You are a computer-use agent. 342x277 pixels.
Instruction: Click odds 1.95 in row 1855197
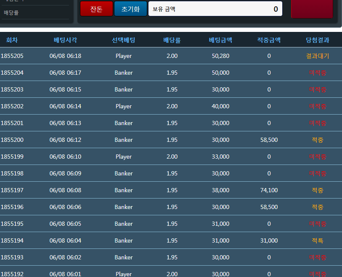(172, 190)
